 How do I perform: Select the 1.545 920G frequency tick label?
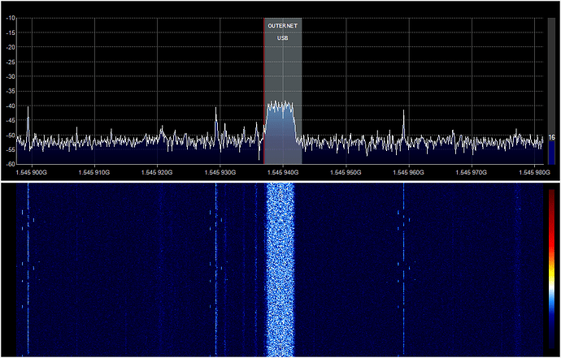pyautogui.click(x=158, y=172)
